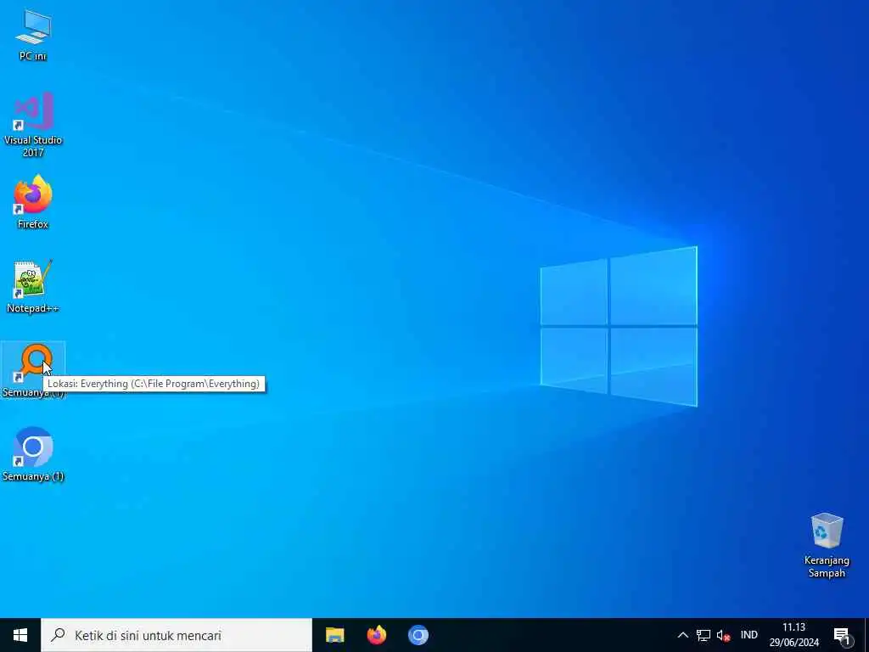The width and height of the screenshot is (869, 652).
Task: Select the Firefox desktop shortcut
Action: pyautogui.click(x=33, y=202)
